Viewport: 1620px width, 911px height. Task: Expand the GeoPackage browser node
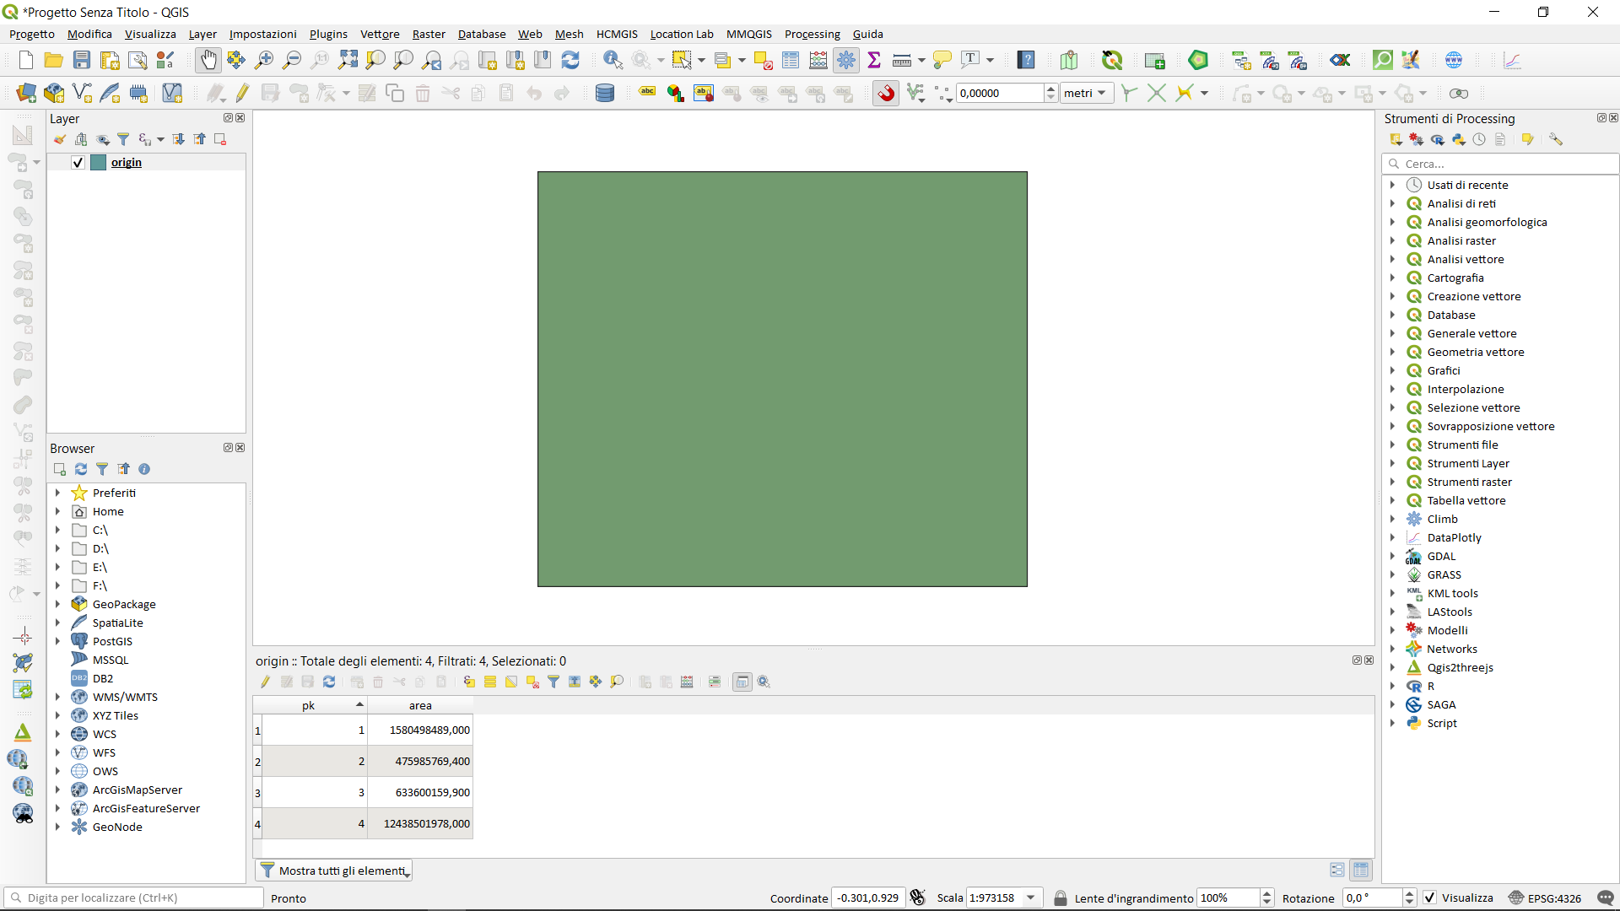click(x=57, y=604)
